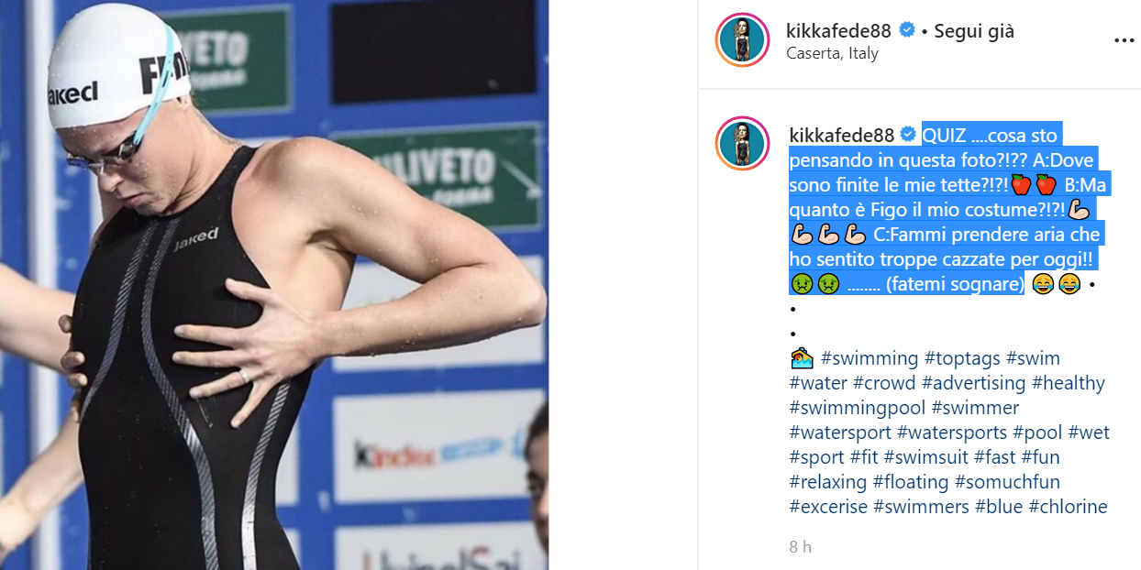Open the #toptags hashtag

(962, 358)
